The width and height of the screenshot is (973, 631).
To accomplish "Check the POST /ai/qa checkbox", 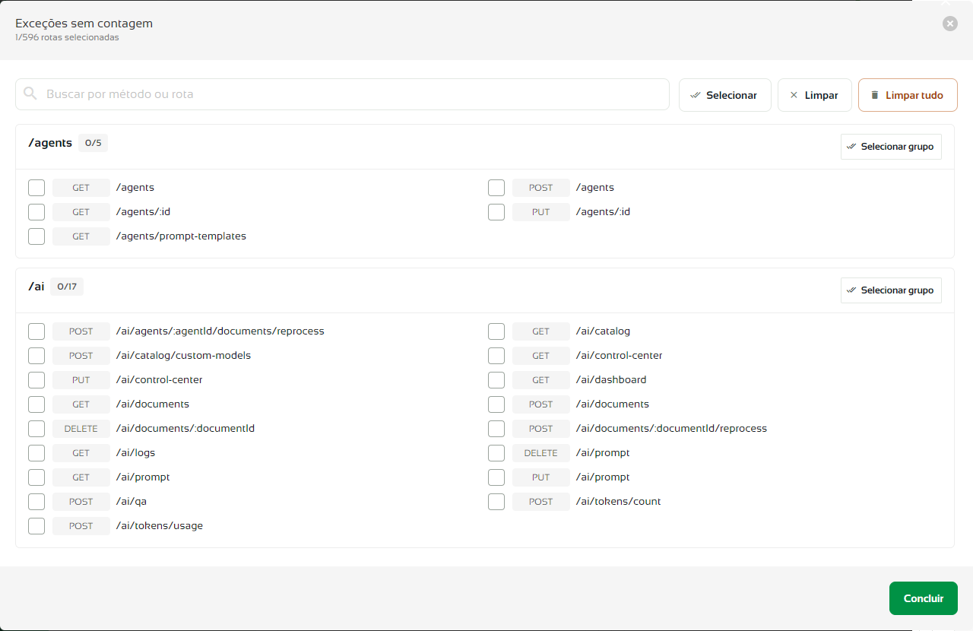I will 36,502.
